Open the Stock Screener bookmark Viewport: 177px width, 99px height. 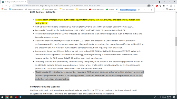point(50,9)
